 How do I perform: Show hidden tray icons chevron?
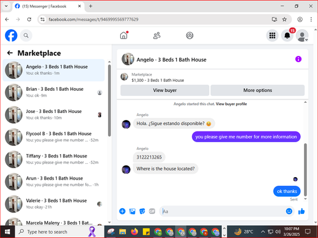(263, 232)
